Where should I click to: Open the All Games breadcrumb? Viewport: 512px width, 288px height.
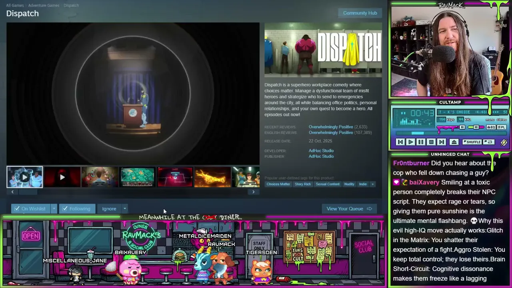pos(15,5)
